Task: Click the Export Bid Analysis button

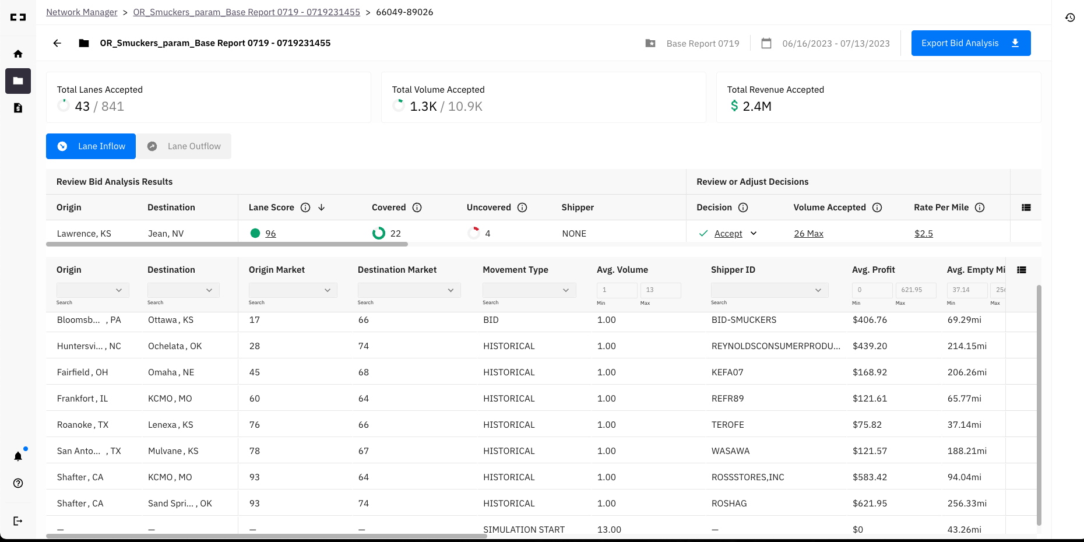Action: pyautogui.click(x=970, y=43)
